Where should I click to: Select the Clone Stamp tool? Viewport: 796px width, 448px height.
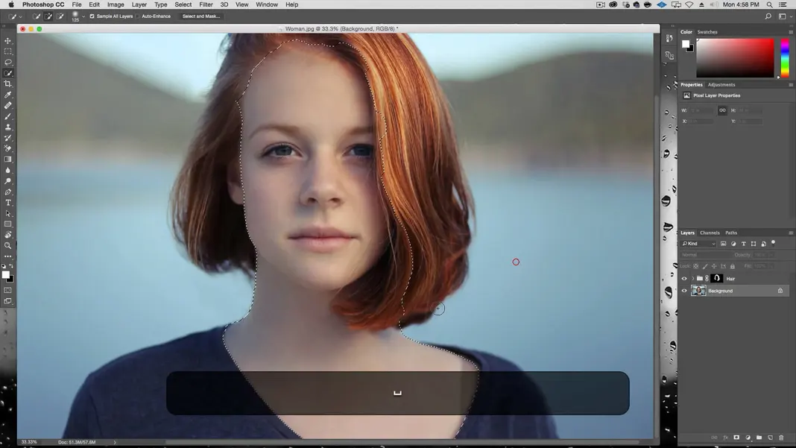(7, 127)
